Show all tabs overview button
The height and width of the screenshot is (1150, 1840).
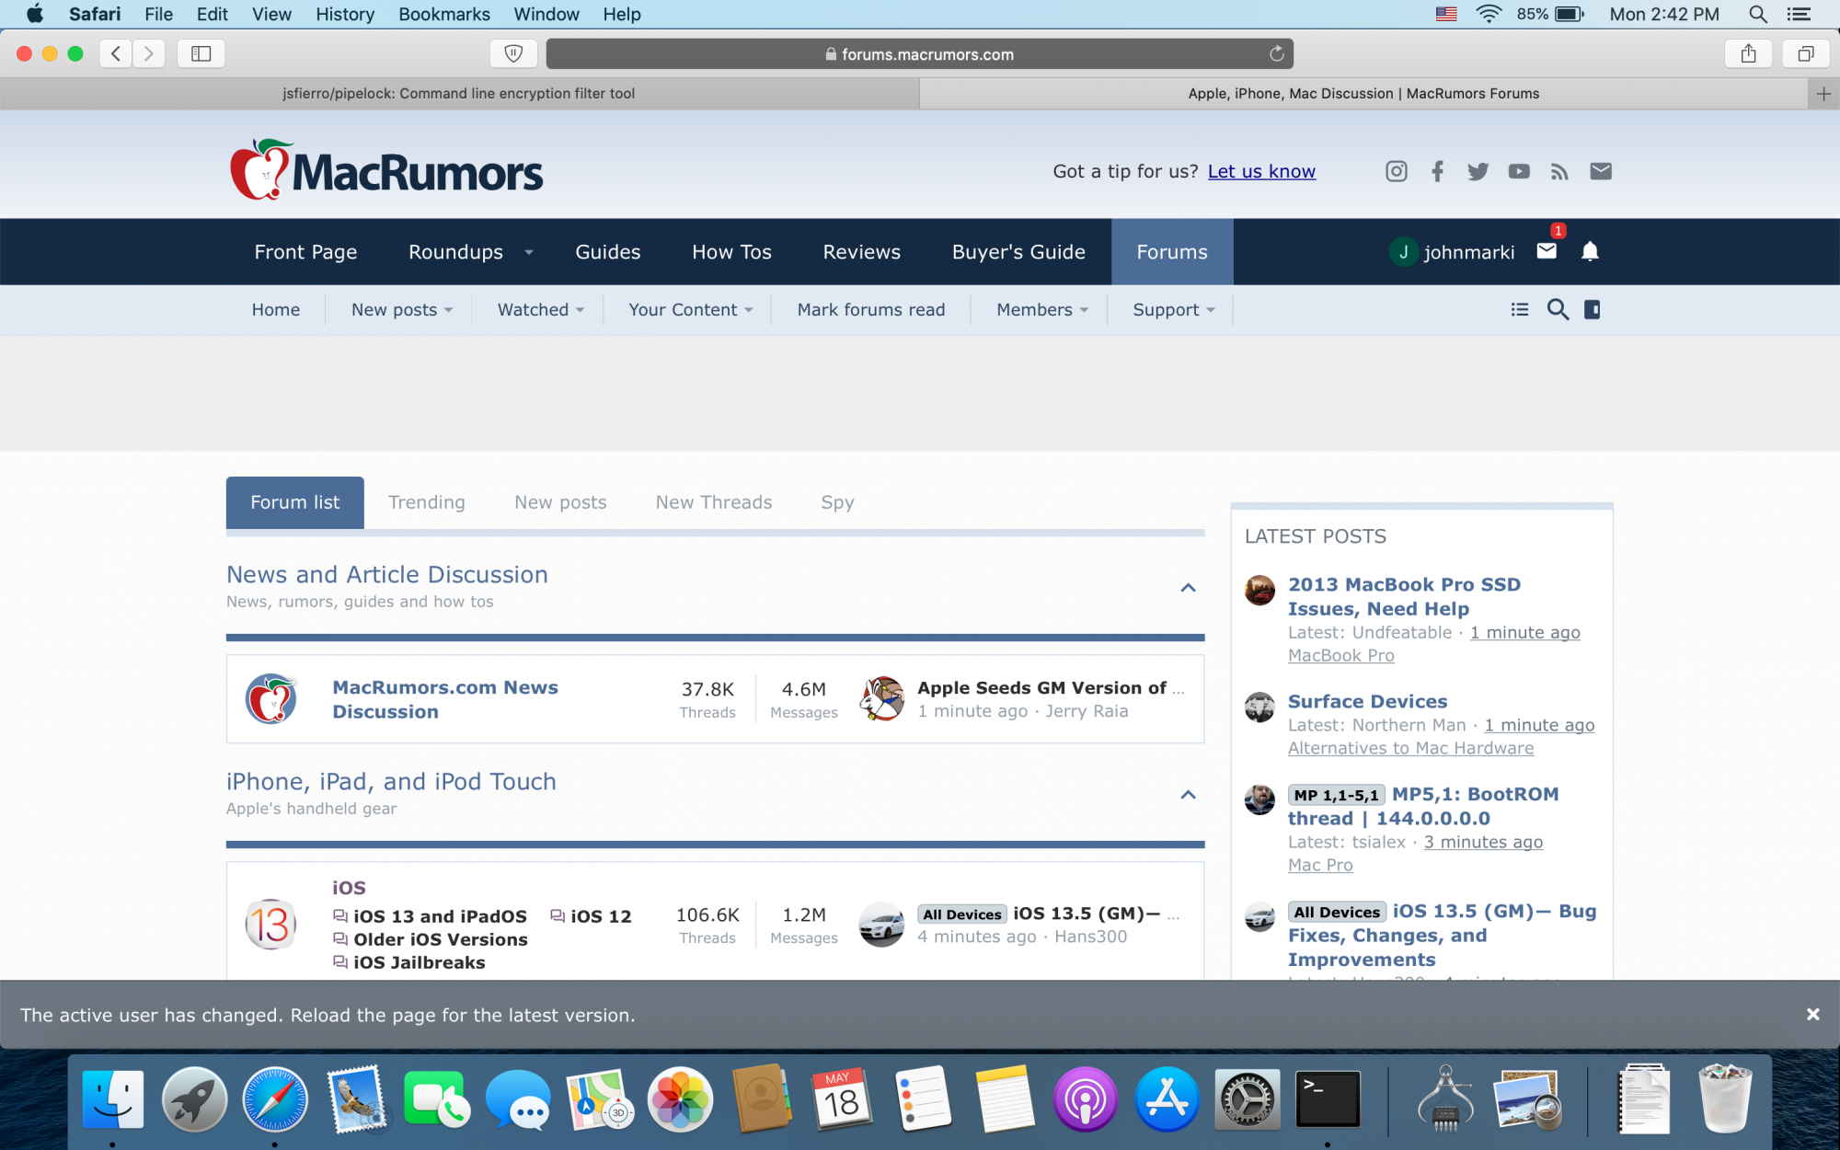[x=1806, y=53]
